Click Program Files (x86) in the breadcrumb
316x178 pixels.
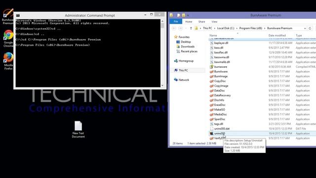tap(251, 28)
